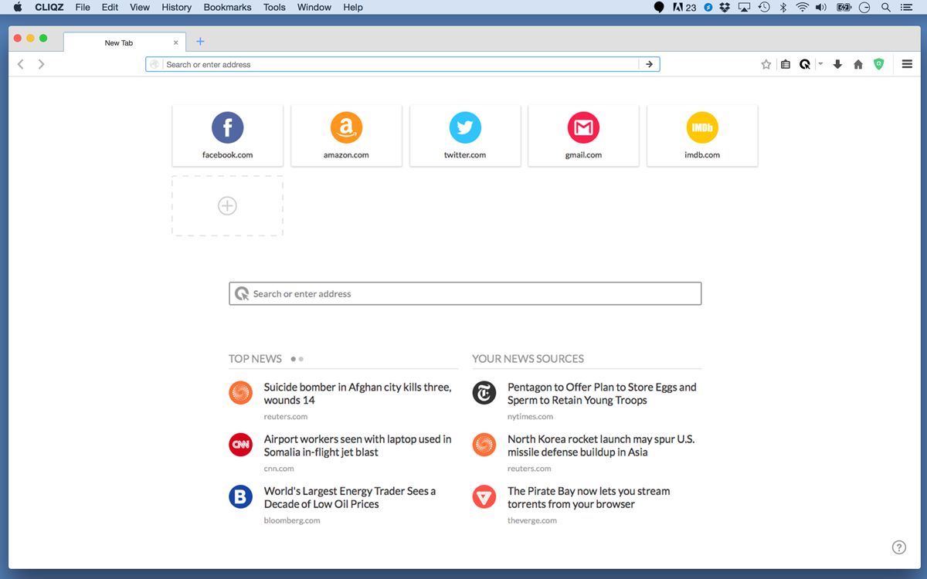Open the Bookmarks menu

point(228,7)
